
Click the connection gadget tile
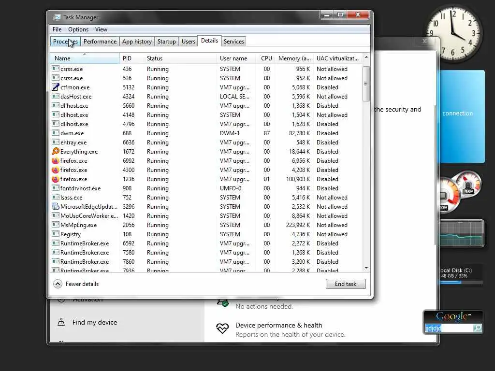[x=462, y=116]
